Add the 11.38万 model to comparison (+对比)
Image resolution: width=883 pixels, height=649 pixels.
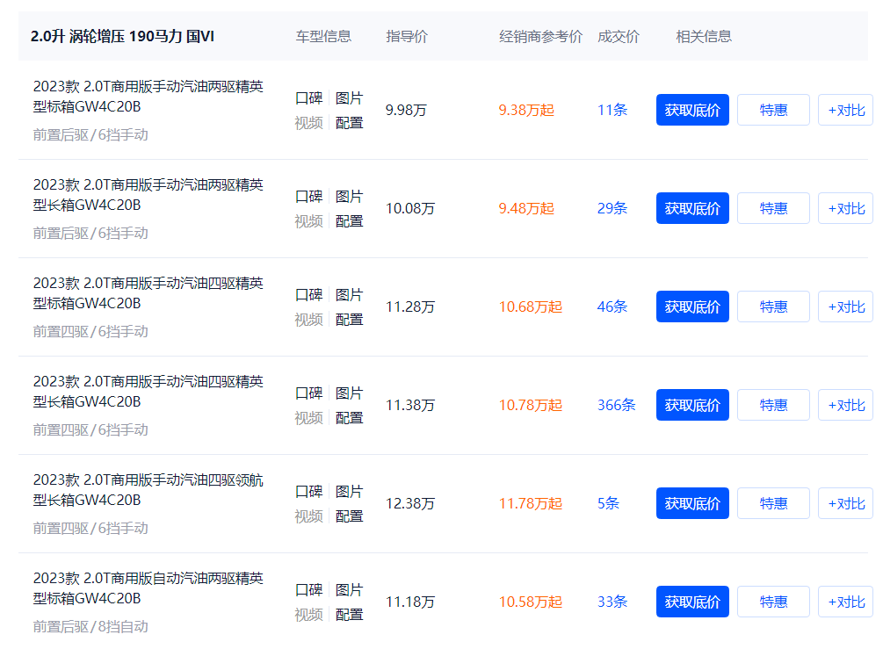[x=845, y=405]
